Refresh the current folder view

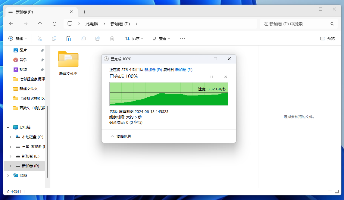[x=55, y=24]
